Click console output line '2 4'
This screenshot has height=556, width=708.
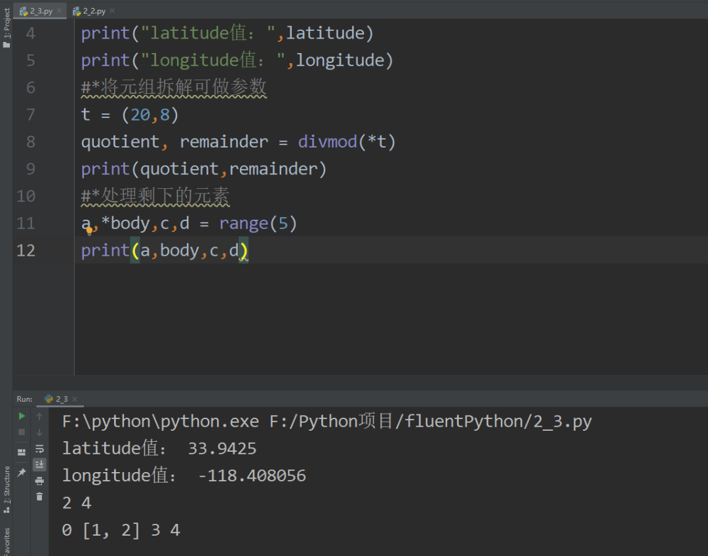coord(77,503)
